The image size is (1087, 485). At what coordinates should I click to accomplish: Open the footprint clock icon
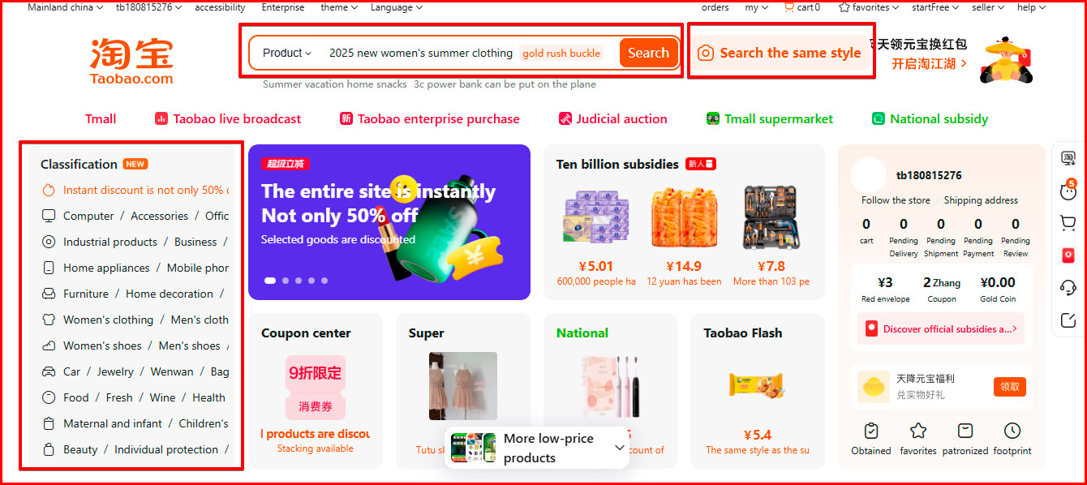click(x=1012, y=431)
